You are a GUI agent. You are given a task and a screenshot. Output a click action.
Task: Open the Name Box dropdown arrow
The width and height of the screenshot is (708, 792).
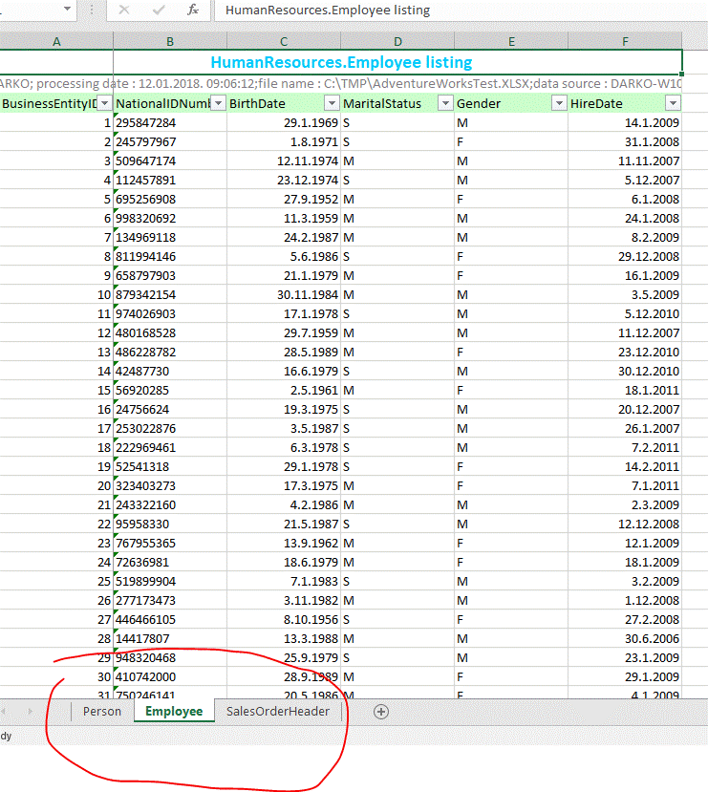[x=67, y=10]
